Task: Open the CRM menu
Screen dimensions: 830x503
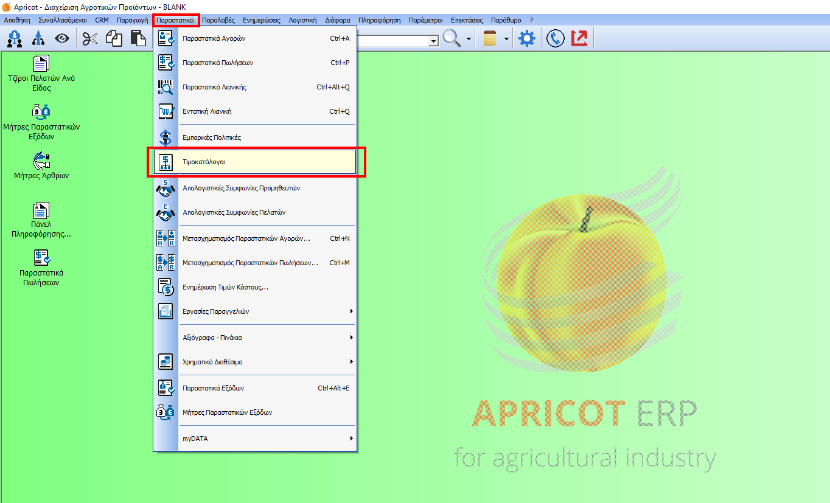Action: 102,20
